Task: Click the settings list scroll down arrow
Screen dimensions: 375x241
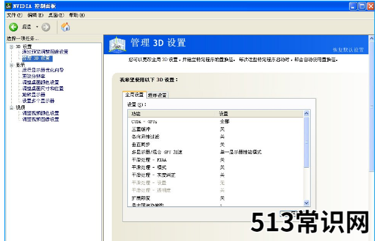Action: [306, 203]
